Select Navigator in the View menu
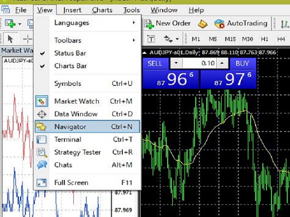Image resolution: width=290 pixels, height=217 pixels. [87, 127]
